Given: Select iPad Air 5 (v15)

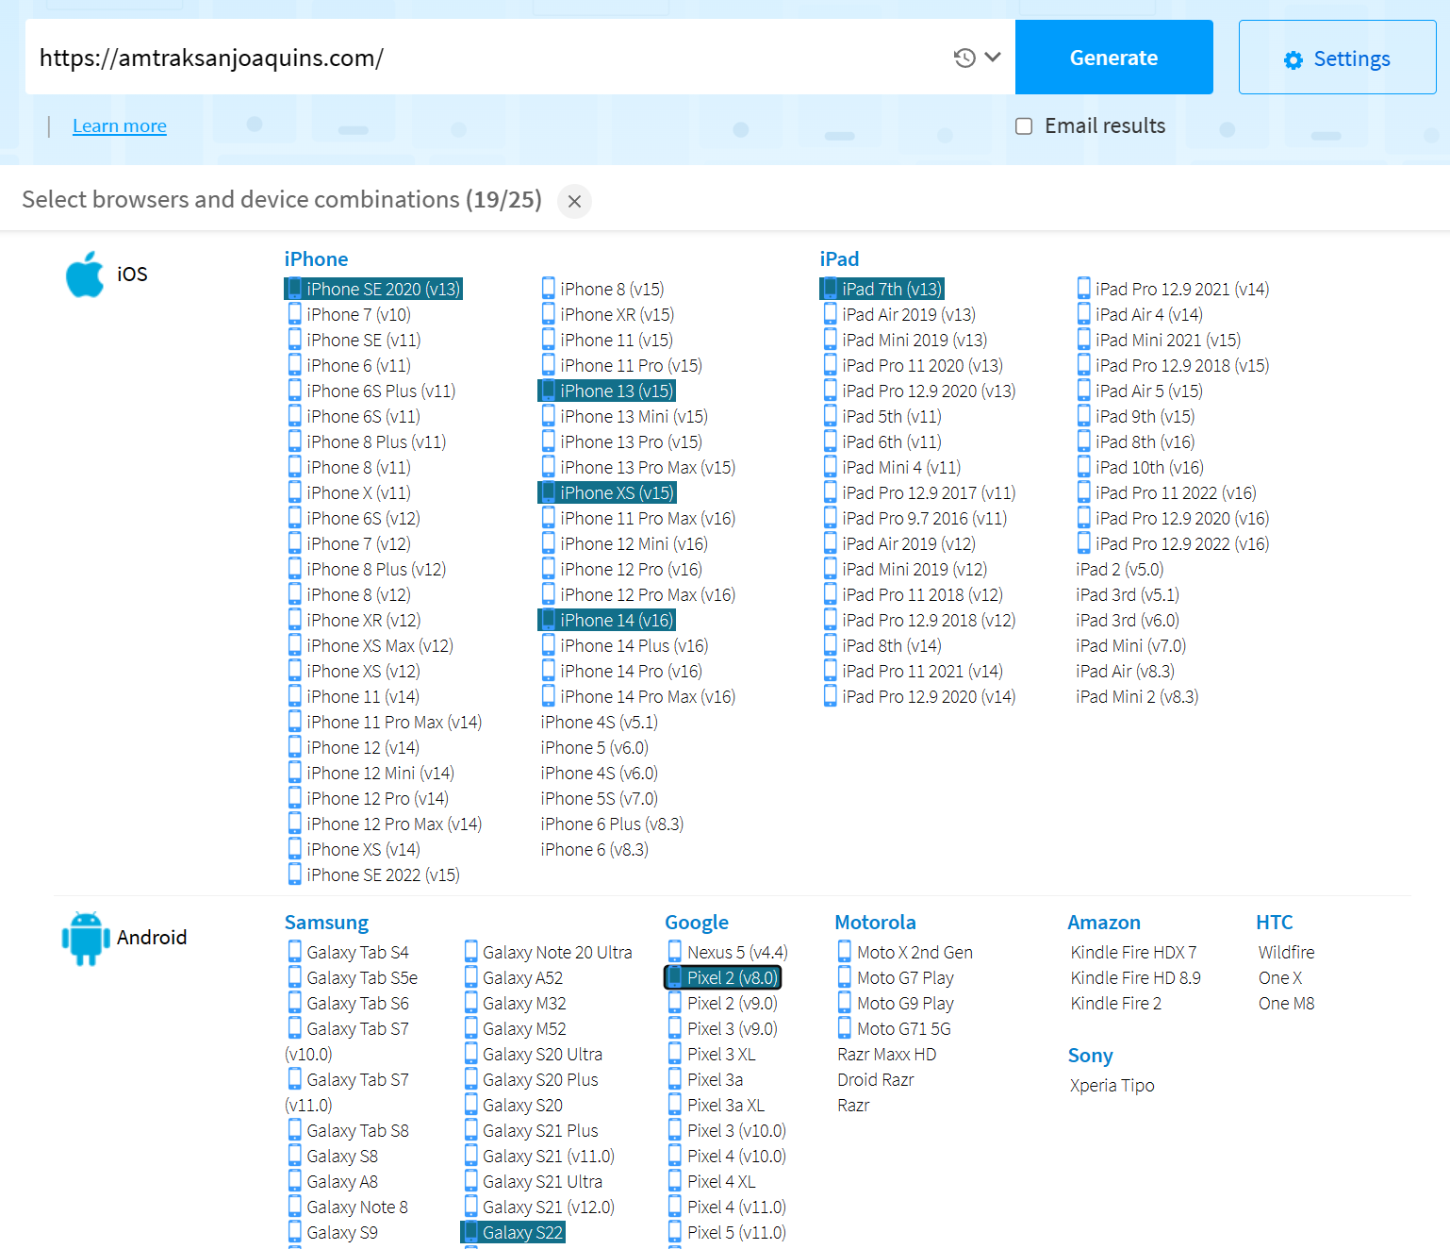Looking at the screenshot, I should coord(1139,391).
